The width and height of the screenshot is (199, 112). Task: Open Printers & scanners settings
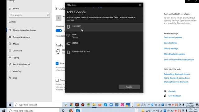[21, 37]
